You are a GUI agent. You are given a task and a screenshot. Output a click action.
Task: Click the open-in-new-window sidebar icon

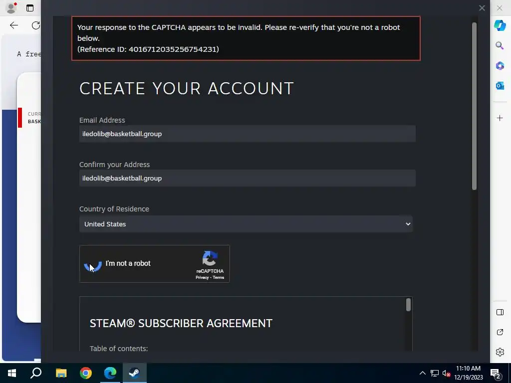pyautogui.click(x=500, y=332)
